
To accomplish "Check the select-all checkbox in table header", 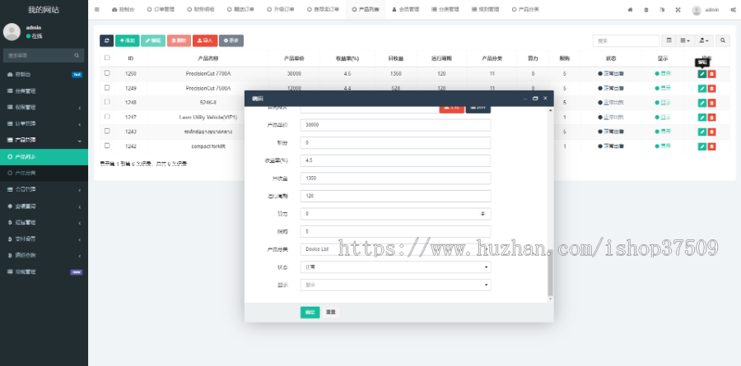I will pyautogui.click(x=107, y=58).
